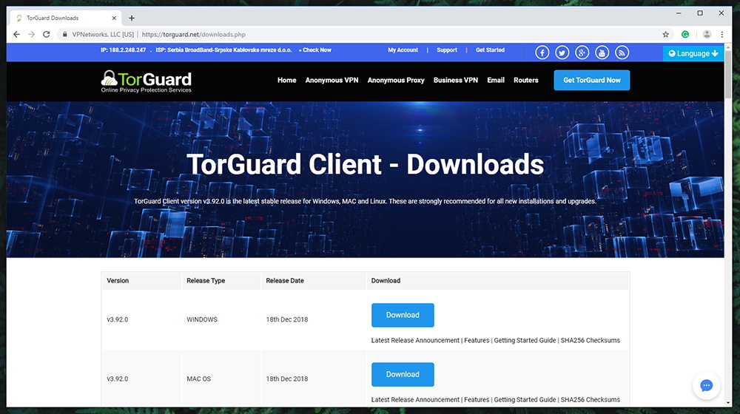The image size is (740, 414).
Task: Open SHA256 Checksums link for Windows
Action: point(591,341)
